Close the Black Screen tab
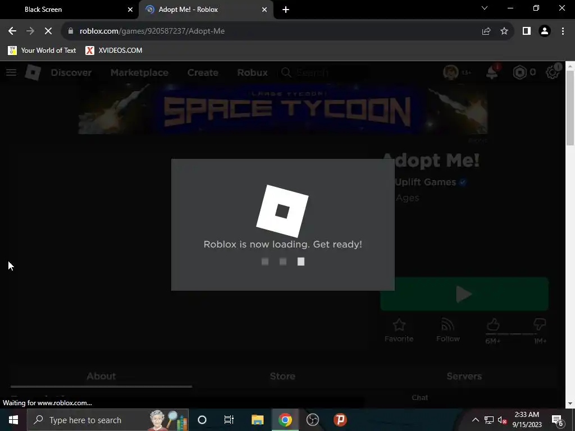Viewport: 575px width, 431px height. pyautogui.click(x=130, y=10)
